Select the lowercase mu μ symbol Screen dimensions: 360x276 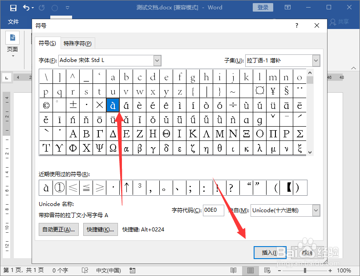click(273, 148)
